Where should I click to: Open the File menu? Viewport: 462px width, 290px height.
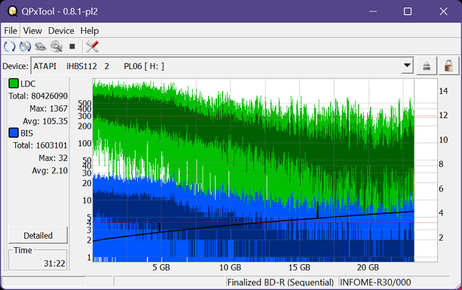(11, 31)
